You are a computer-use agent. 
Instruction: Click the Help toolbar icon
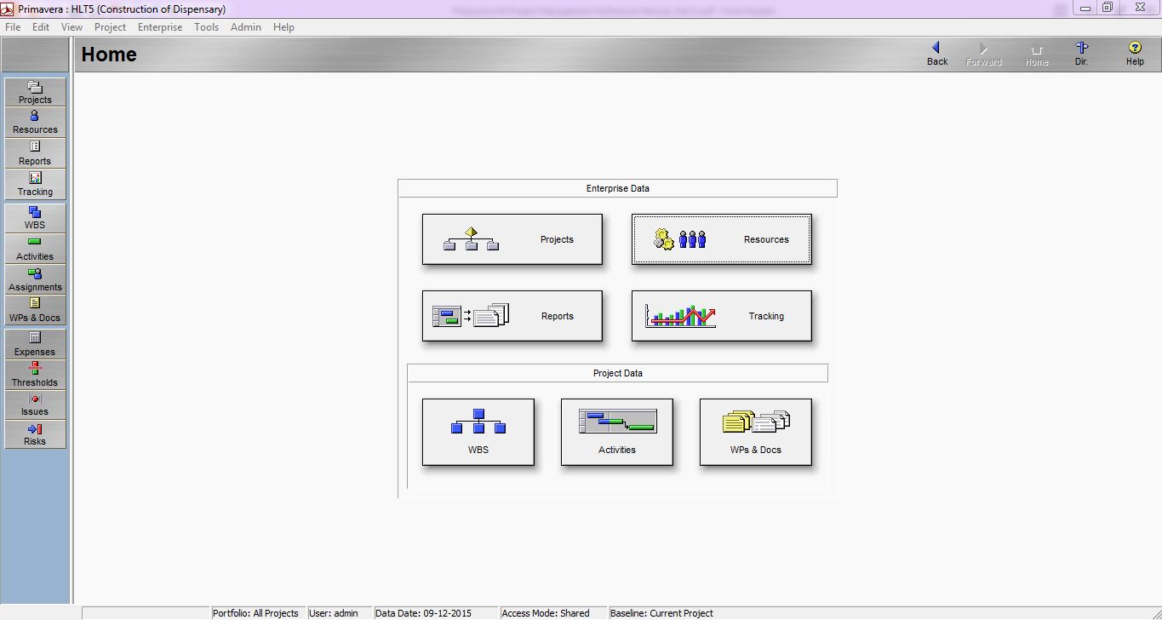1134,54
